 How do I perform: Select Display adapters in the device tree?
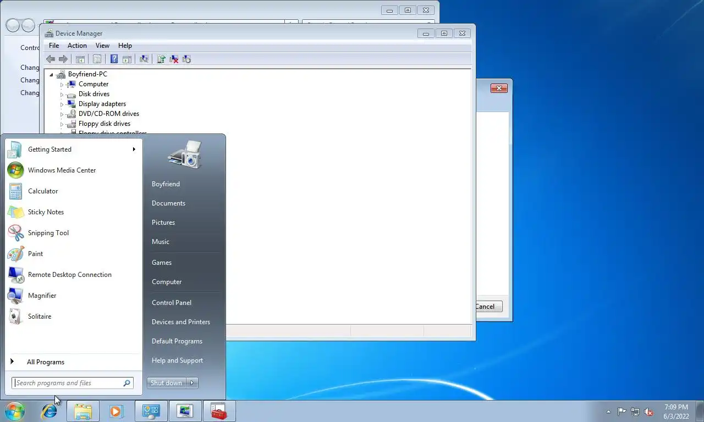tap(102, 104)
